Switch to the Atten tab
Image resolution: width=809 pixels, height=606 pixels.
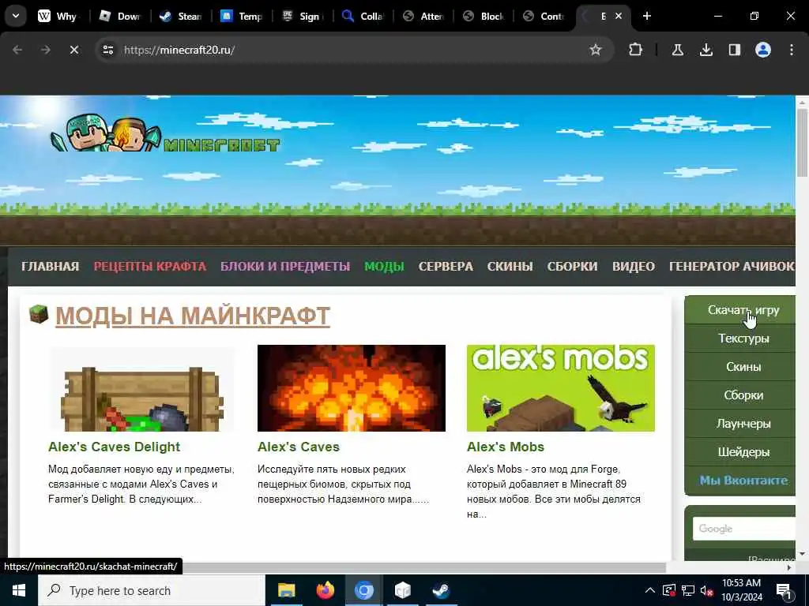click(423, 16)
